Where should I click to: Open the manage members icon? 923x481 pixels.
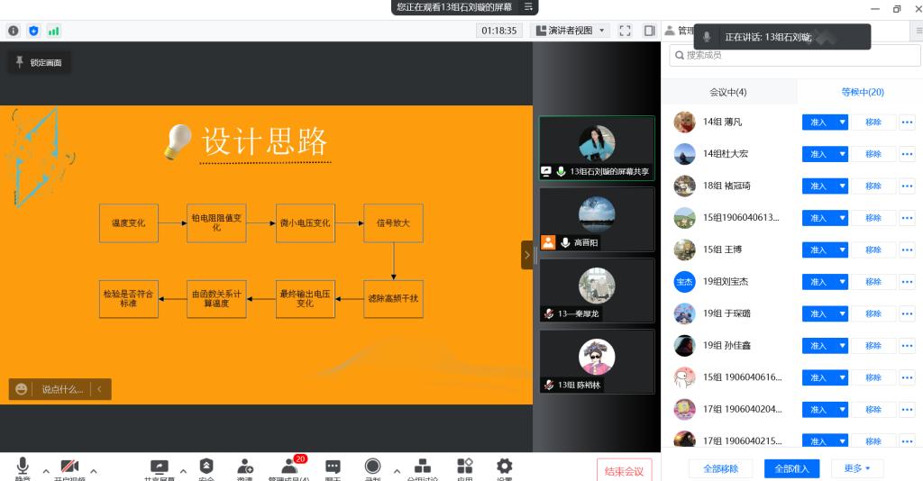pos(289,467)
